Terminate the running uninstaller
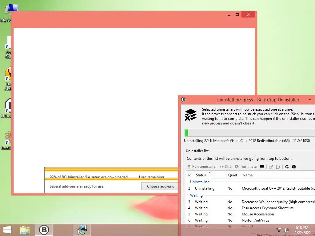This screenshot has width=315, height=236. 246,167
